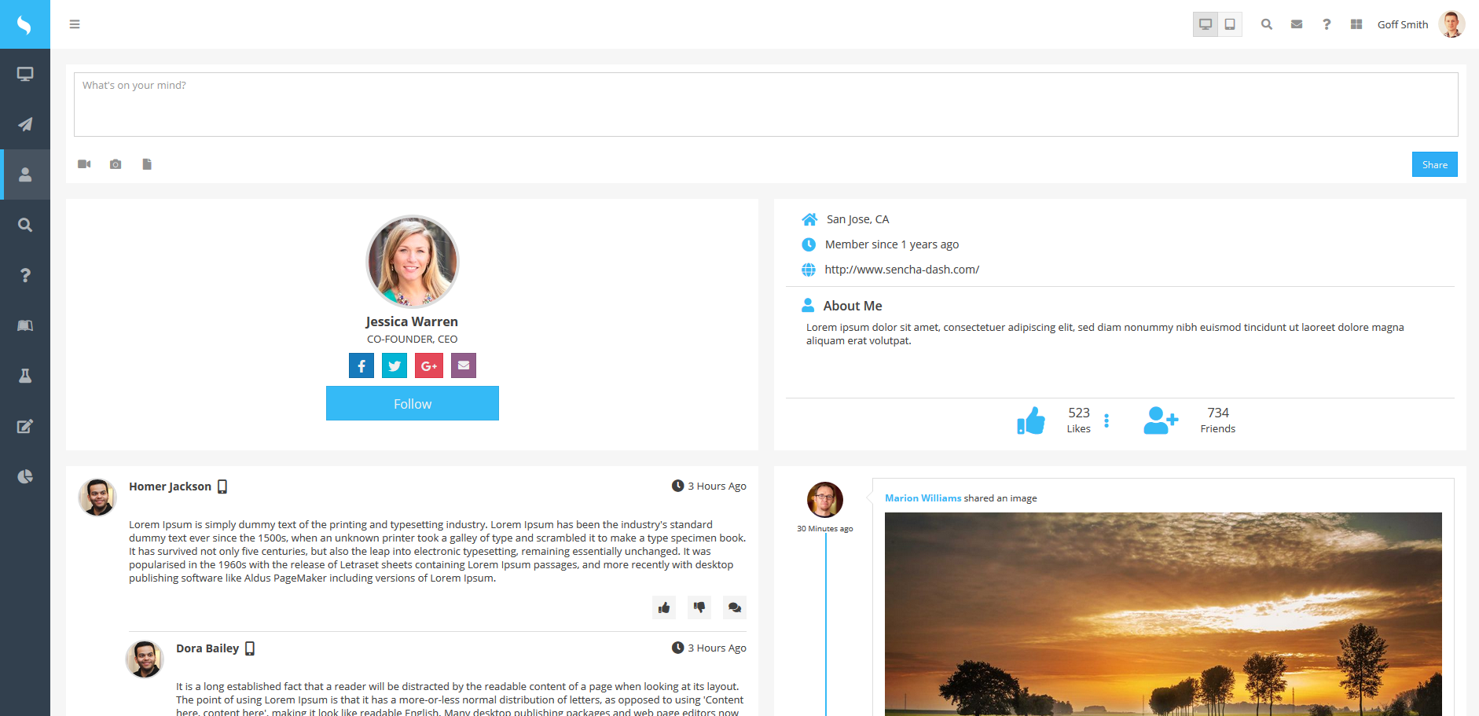Focus the What's on your mind box

(x=765, y=105)
